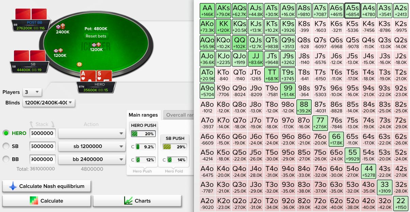Open the Players count dropdown
The height and width of the screenshot is (212, 410).
[x=32, y=92]
